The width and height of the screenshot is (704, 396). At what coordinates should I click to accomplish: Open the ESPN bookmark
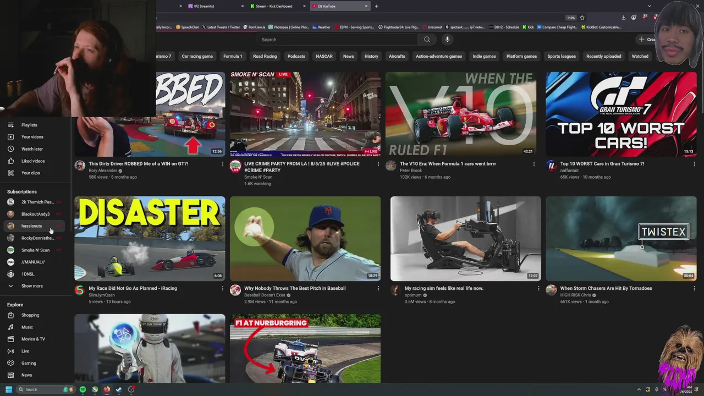coord(354,27)
